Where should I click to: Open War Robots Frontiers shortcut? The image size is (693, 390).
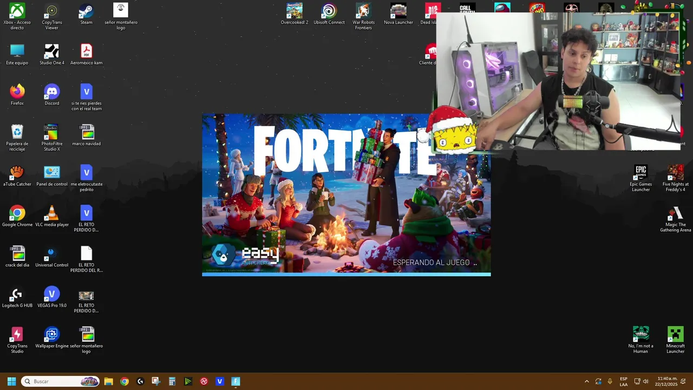click(363, 17)
